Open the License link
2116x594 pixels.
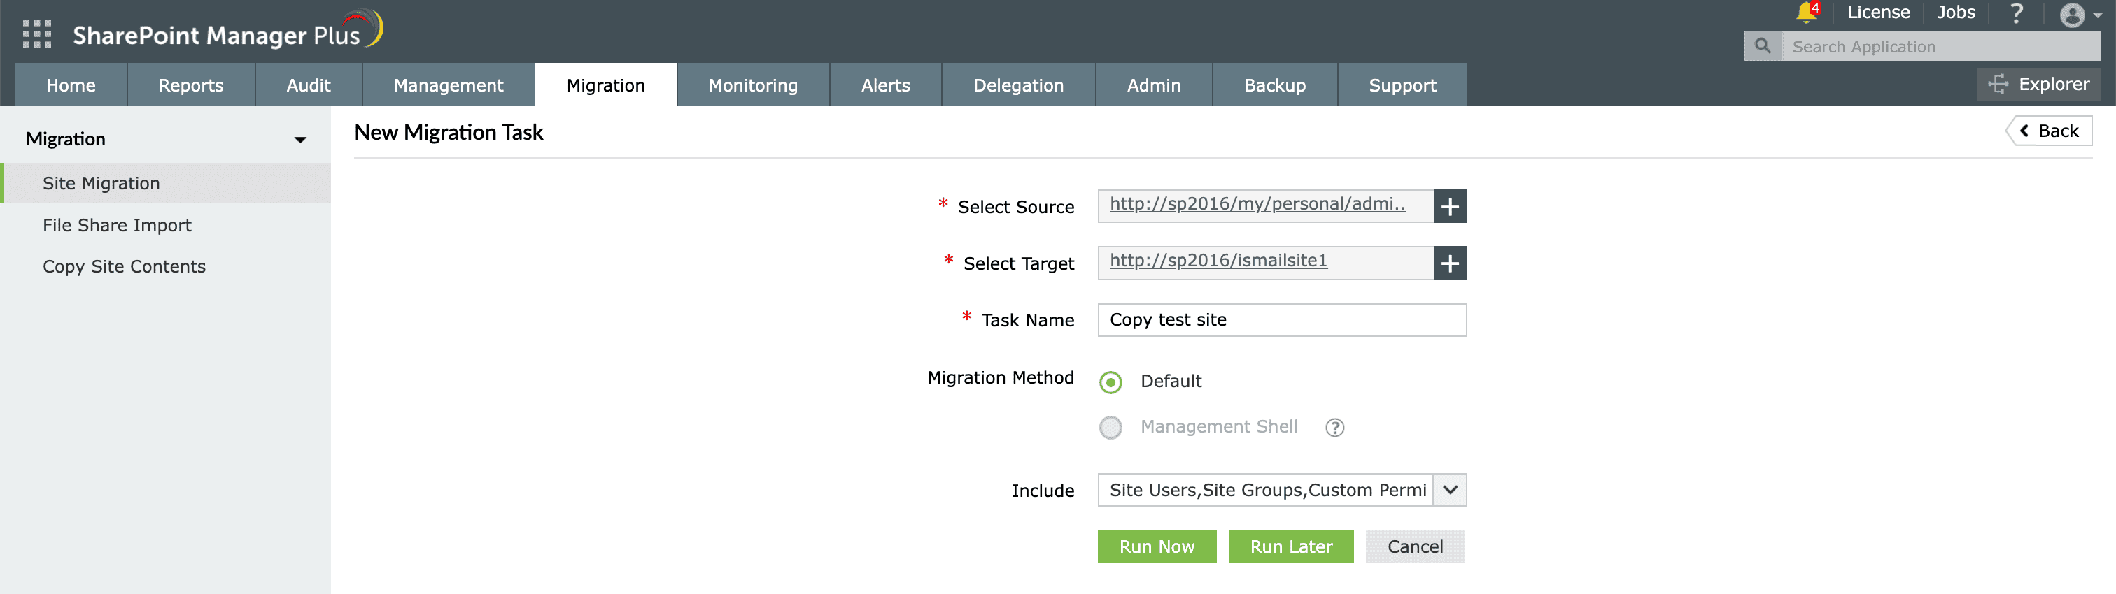point(1878,13)
